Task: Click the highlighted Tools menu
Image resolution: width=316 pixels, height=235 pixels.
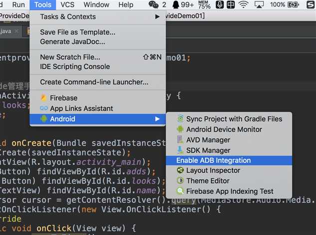Action: (x=43, y=4)
